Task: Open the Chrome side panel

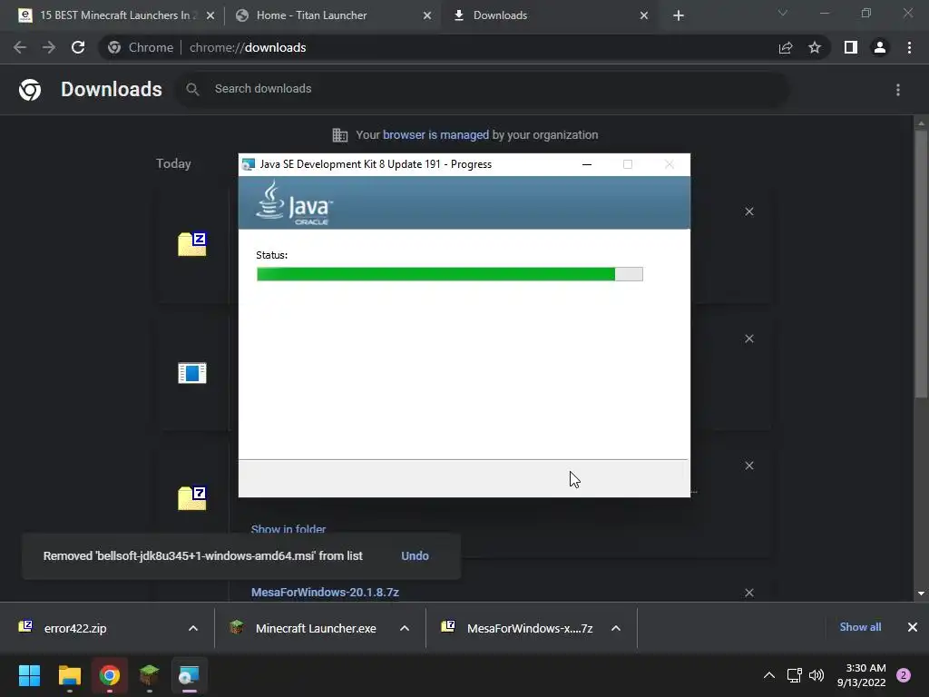Action: point(851,47)
